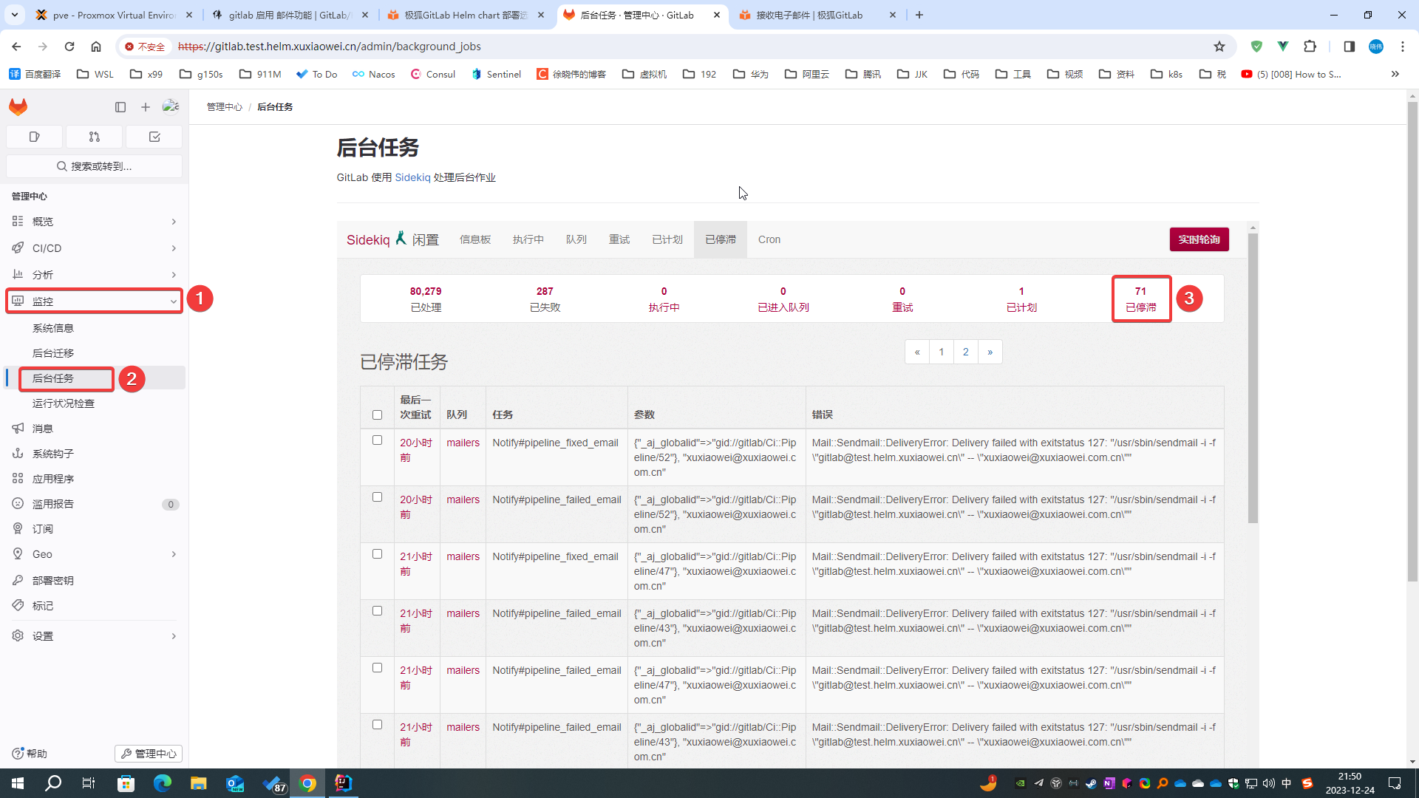Screen dimensions: 1419x798
Task: Click the 搜索或转到 input field
Action: coord(95,166)
